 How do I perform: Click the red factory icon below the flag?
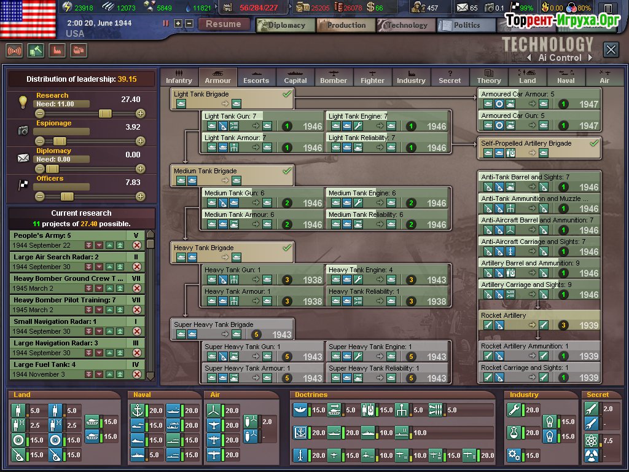pyautogui.click(x=57, y=50)
